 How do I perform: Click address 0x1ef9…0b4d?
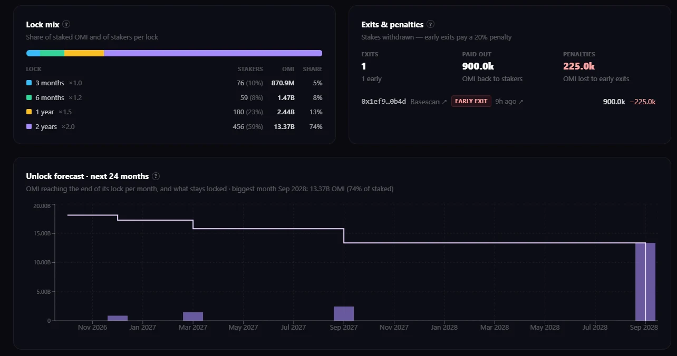pyautogui.click(x=384, y=101)
